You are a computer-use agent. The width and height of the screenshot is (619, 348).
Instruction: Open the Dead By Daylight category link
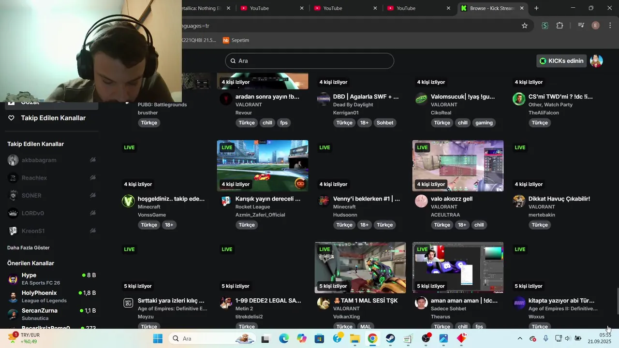coord(353,104)
